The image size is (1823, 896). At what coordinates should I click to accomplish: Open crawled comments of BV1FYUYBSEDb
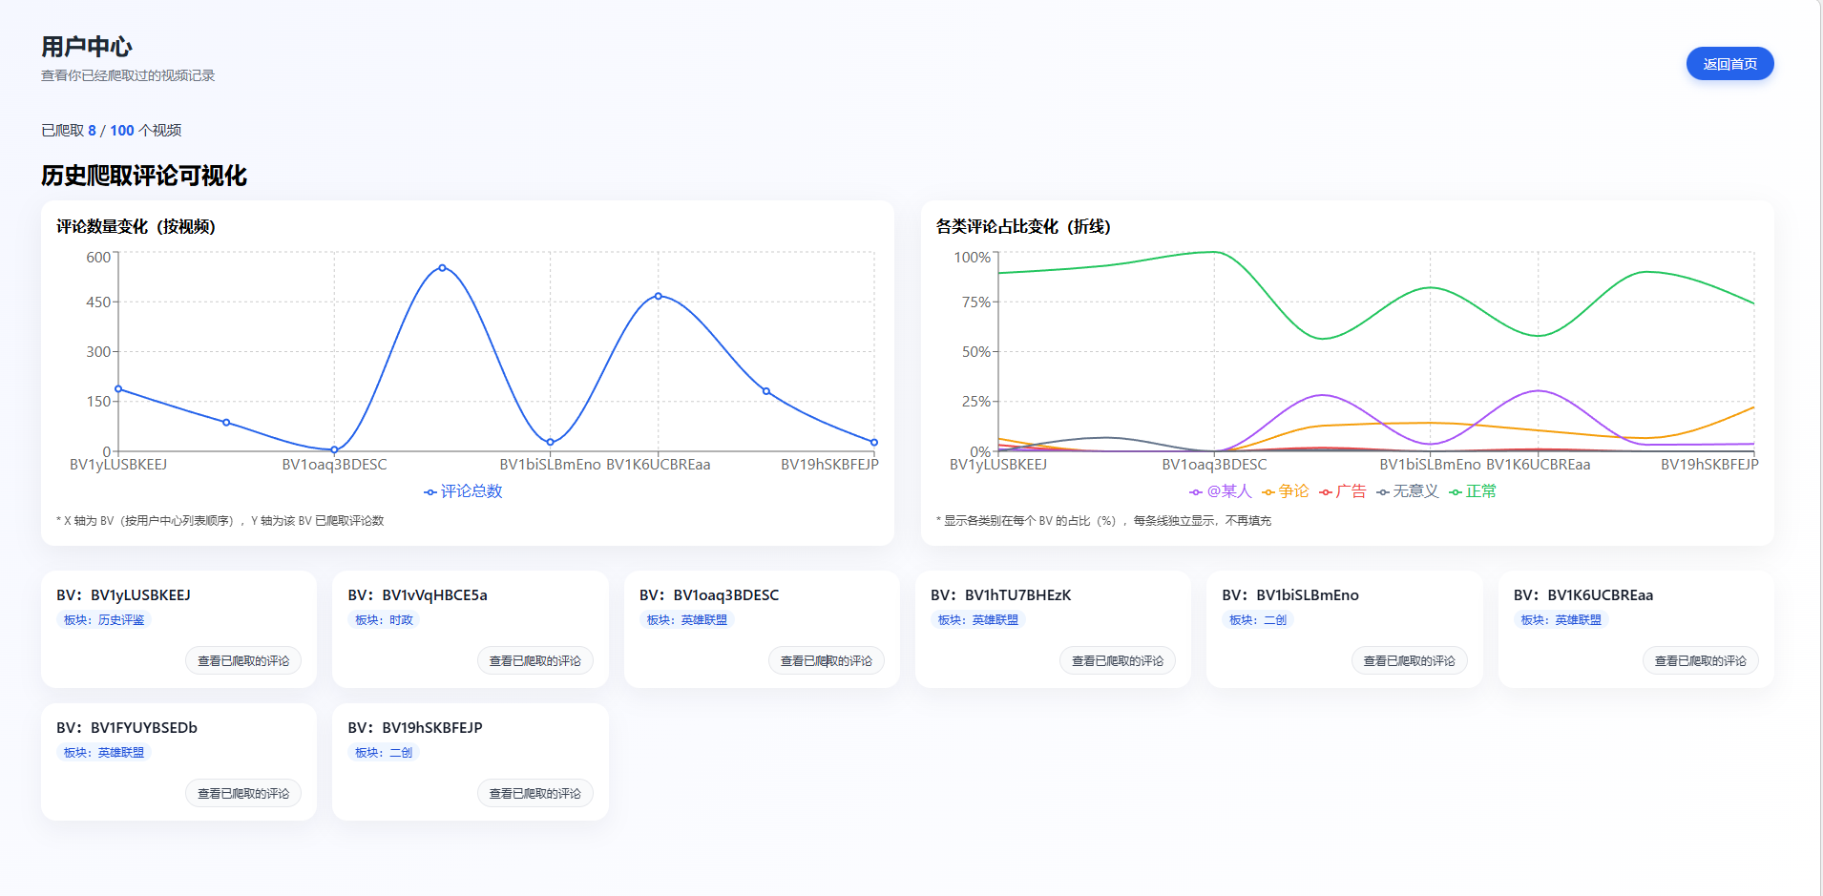[x=243, y=793]
